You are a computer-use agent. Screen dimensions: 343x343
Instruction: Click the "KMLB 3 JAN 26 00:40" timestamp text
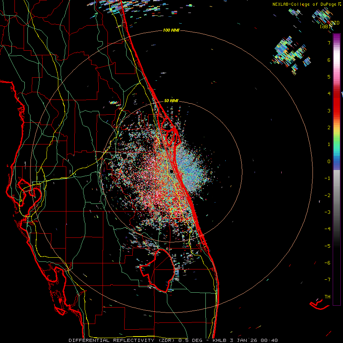click(x=245, y=340)
